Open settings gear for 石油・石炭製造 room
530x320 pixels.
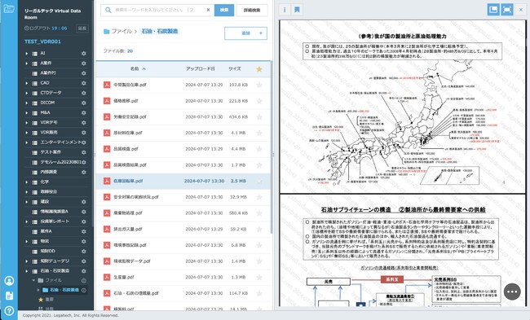83,271
